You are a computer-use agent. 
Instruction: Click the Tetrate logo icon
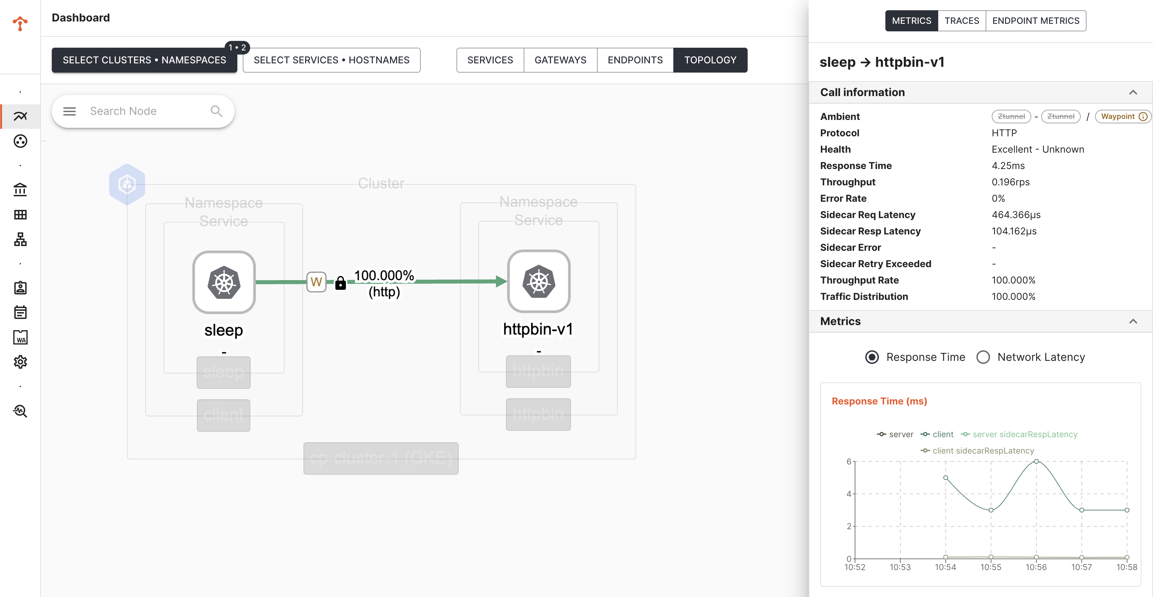click(x=20, y=23)
